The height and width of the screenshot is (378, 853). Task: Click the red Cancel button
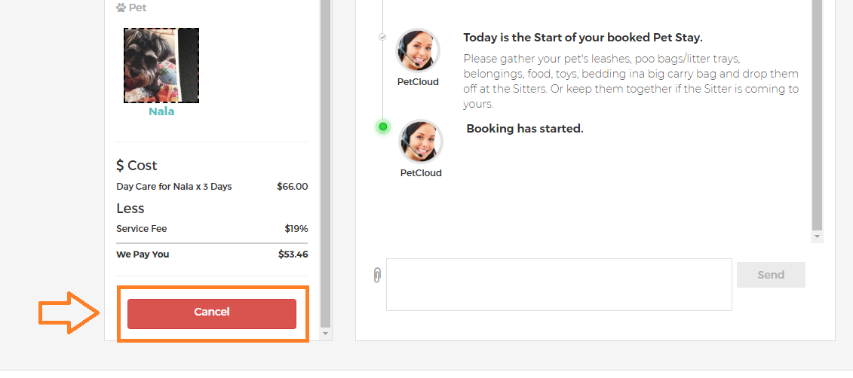pos(212,313)
